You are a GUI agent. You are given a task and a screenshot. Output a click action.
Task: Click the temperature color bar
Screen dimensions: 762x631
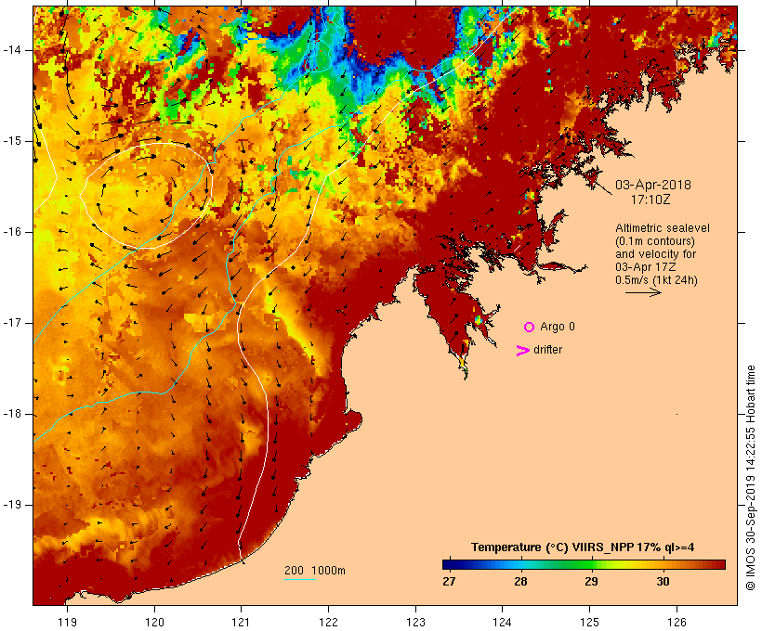pyautogui.click(x=584, y=564)
